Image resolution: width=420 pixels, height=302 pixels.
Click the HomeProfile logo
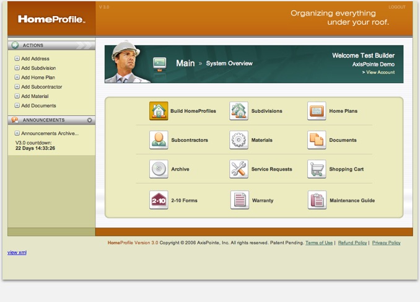(51, 19)
